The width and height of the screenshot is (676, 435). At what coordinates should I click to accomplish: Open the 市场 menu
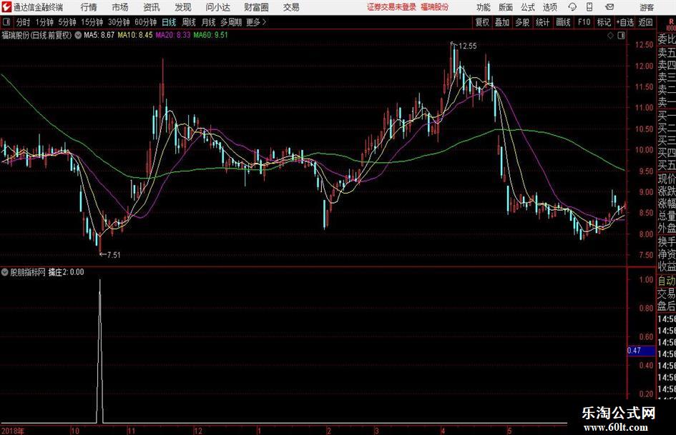pyautogui.click(x=120, y=7)
